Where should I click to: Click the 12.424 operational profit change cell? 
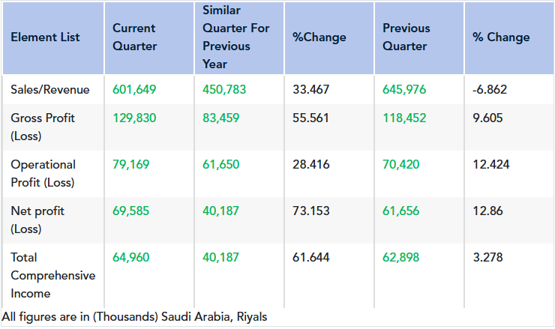click(491, 165)
